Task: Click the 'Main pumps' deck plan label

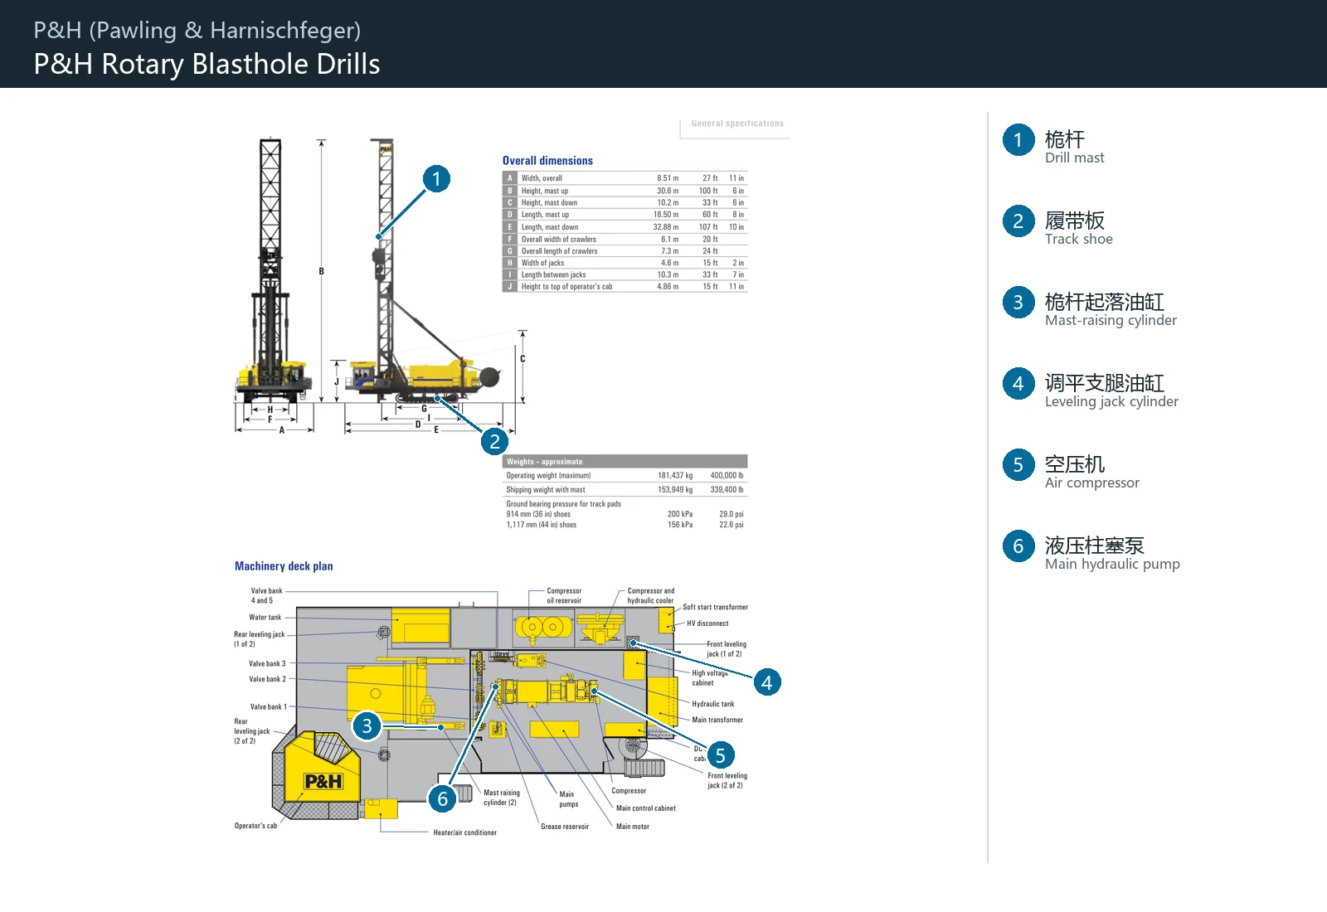Action: click(x=568, y=799)
